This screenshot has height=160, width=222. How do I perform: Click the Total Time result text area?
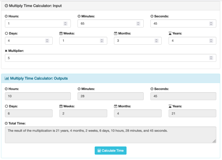coord(111,135)
